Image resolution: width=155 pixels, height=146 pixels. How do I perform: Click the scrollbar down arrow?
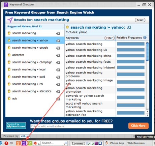[147, 115]
